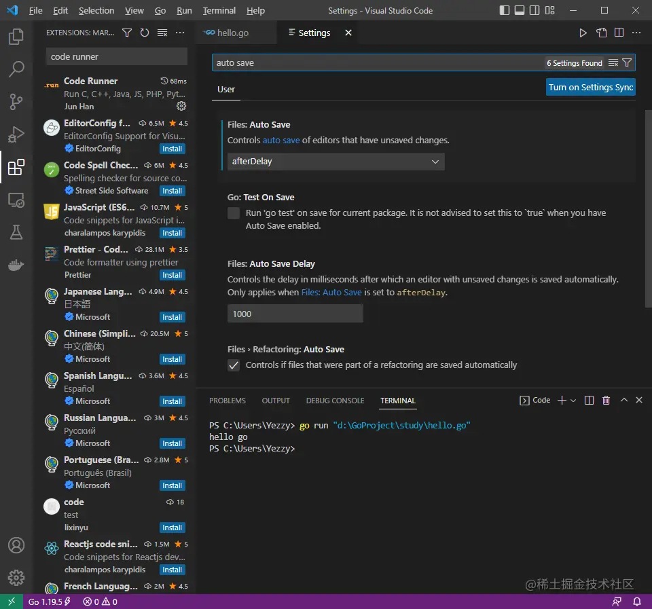This screenshot has height=609, width=652.
Task: Toggle the bottom panel layout
Action: (520, 10)
